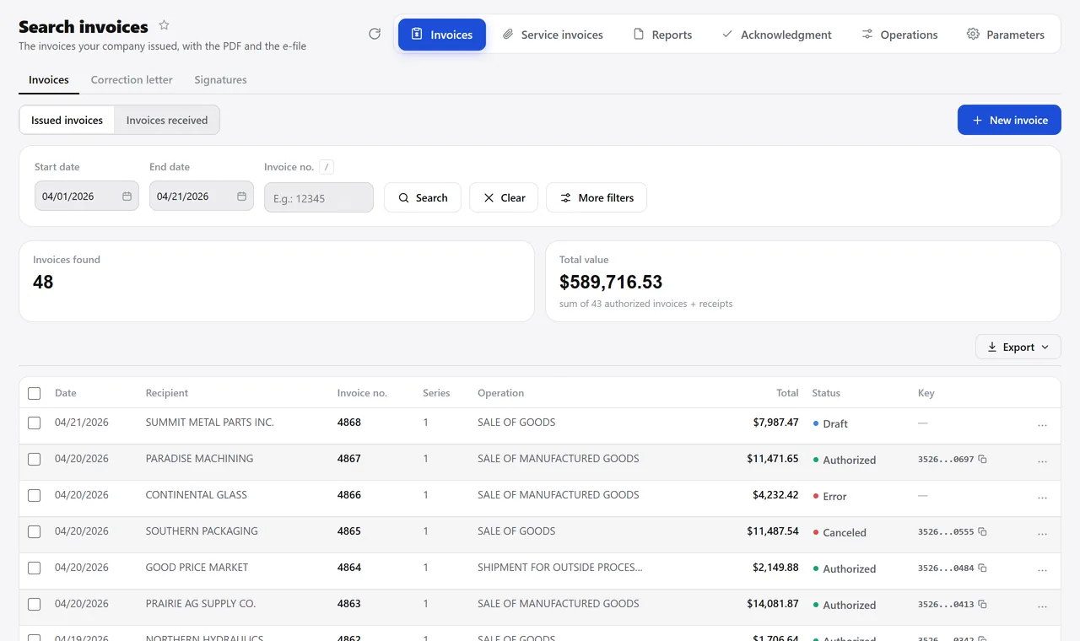Focus the Invoice no. input field
1080x641 pixels.
tap(319, 197)
